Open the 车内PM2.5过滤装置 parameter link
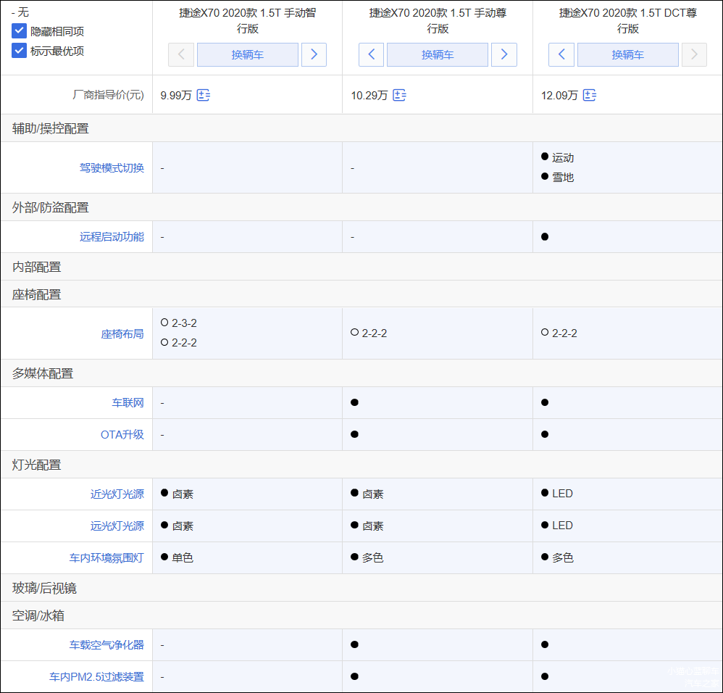Image resolution: width=723 pixels, height=693 pixels. pos(97,677)
